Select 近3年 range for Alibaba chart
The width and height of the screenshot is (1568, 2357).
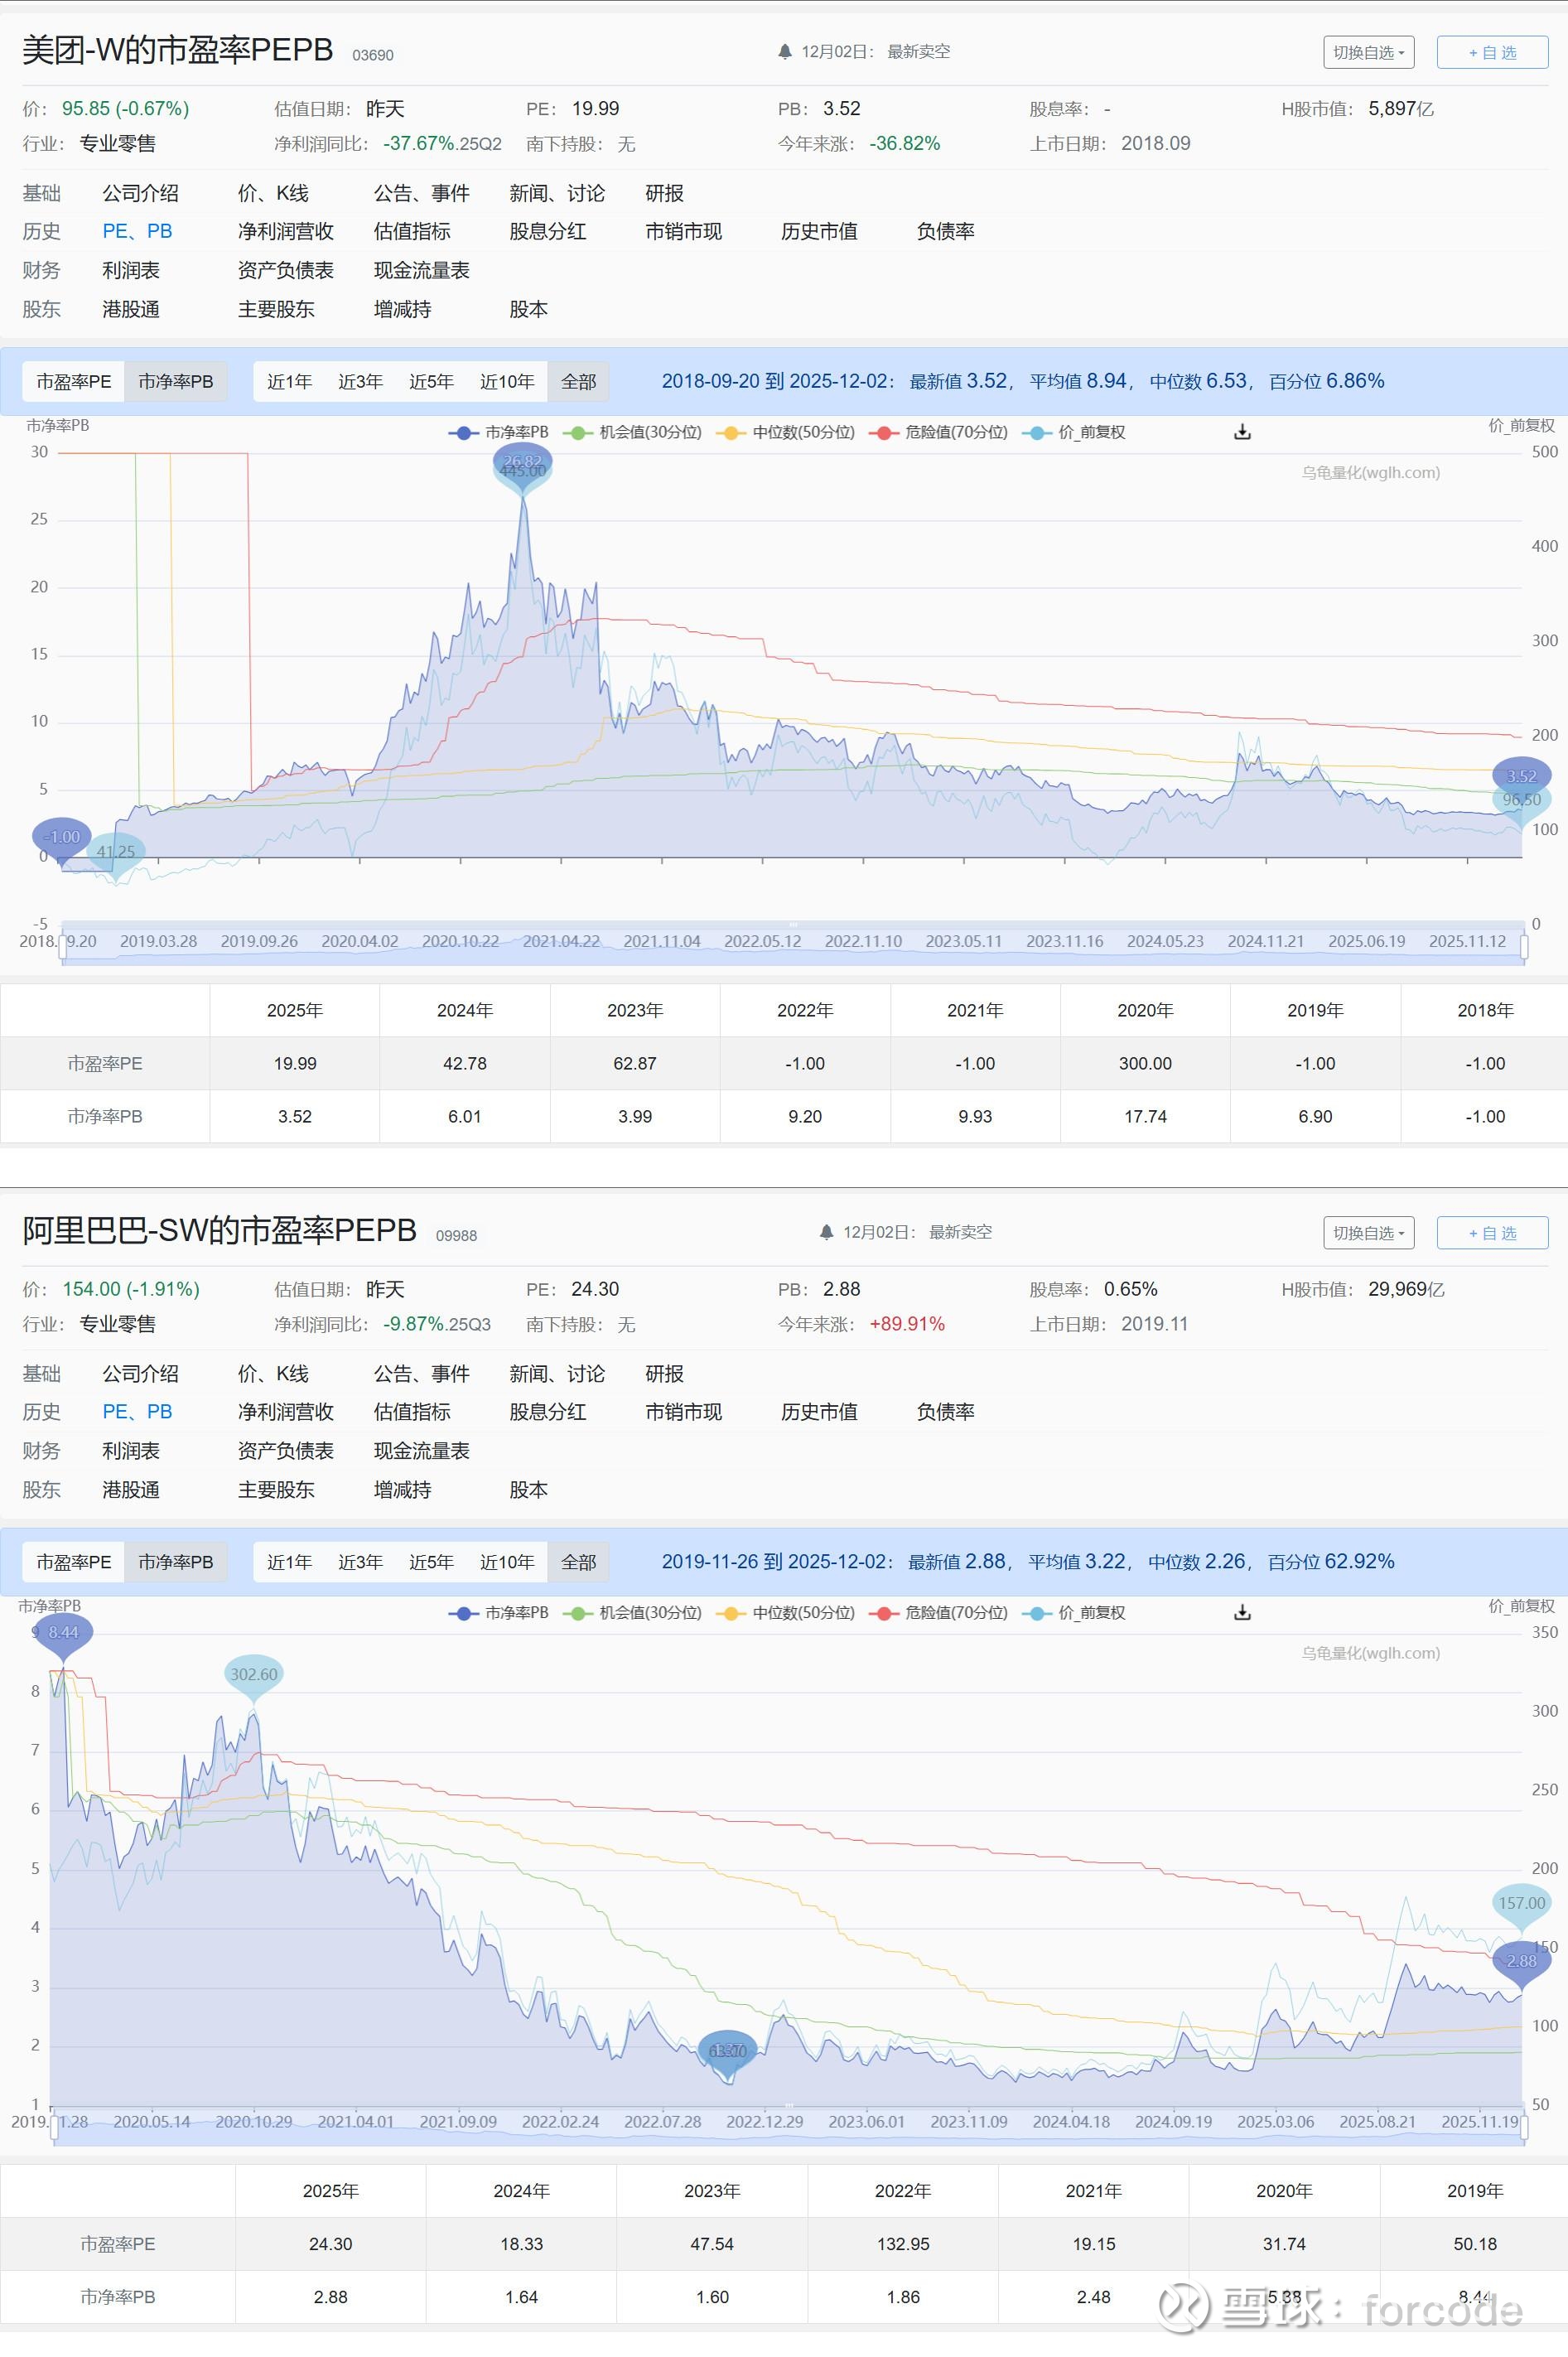coord(360,1562)
